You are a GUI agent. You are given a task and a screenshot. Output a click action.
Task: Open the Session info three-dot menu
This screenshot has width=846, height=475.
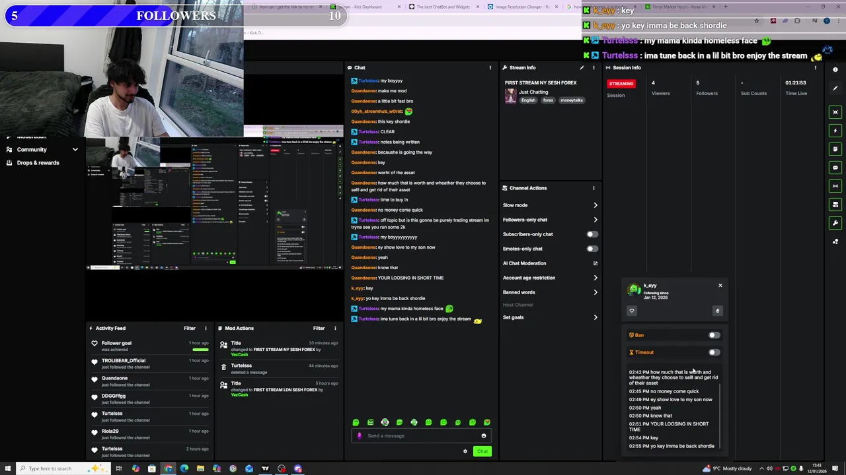coord(815,67)
